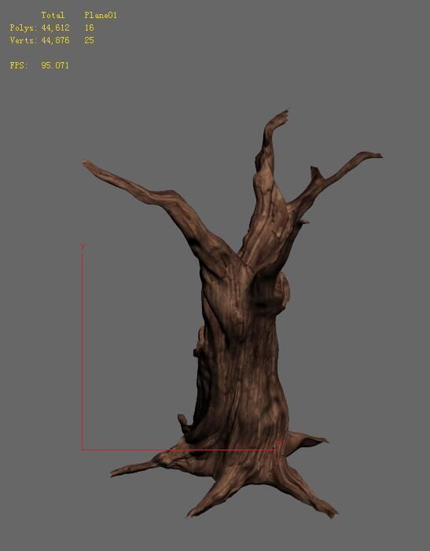
Task: Select the dead tree trunk model
Action: coord(242,351)
